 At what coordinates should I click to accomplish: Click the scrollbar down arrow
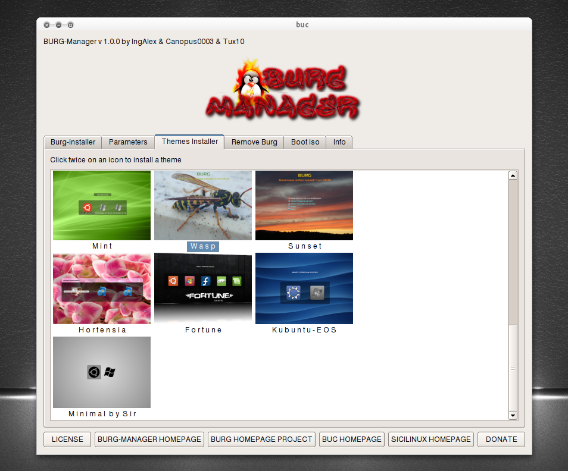click(513, 415)
